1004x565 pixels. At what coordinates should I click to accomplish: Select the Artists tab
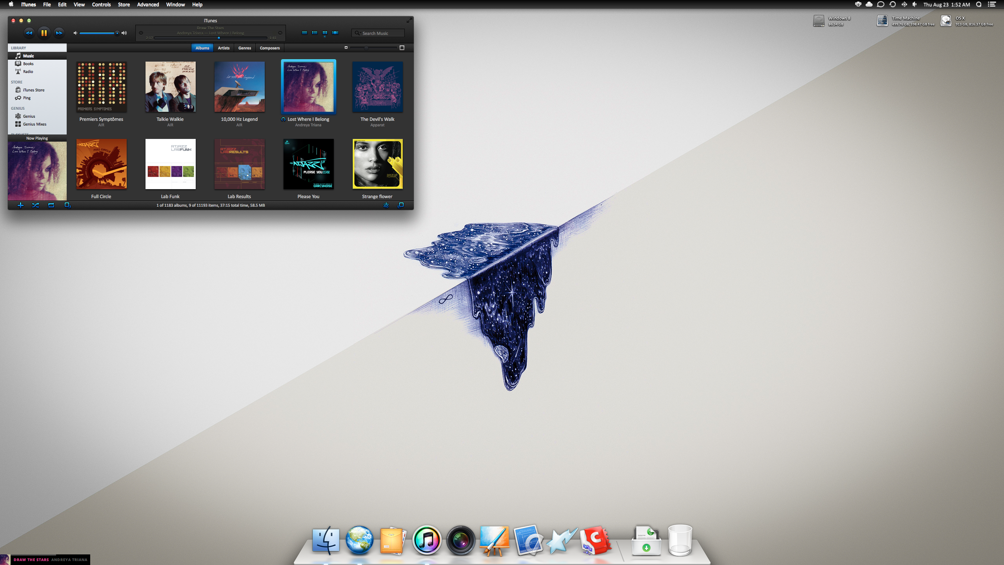click(x=224, y=48)
